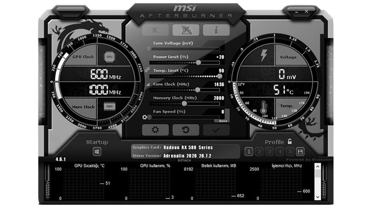Toggle the profile lock padlock icon
Image resolution: width=372 pixels, height=209 pixels.
pos(290,142)
